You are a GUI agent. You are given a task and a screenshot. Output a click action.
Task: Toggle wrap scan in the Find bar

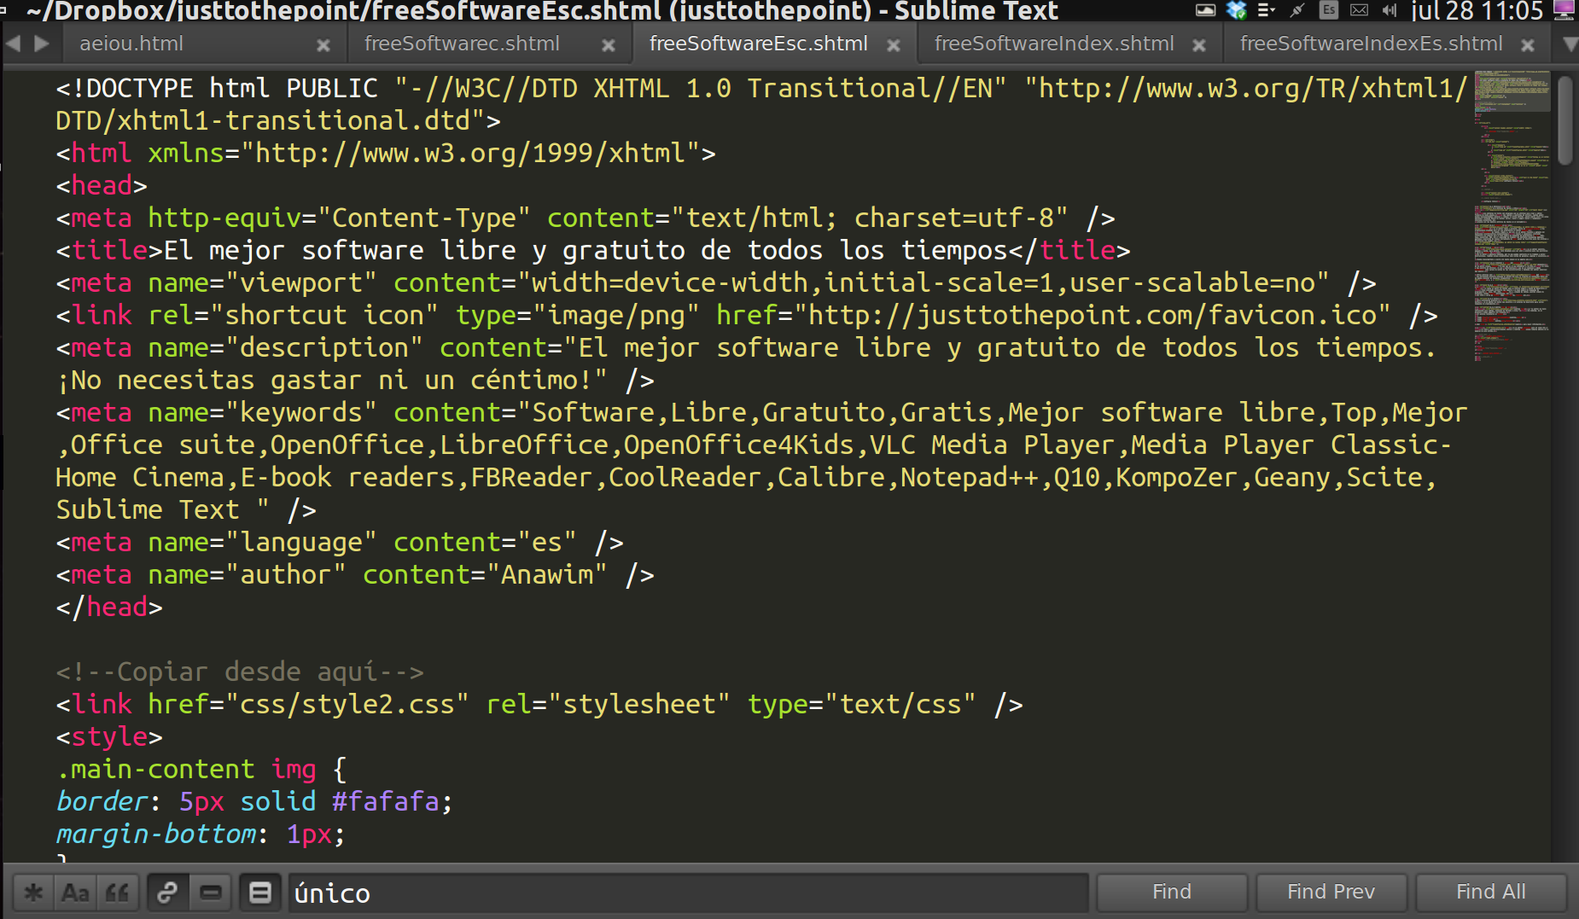tap(167, 893)
